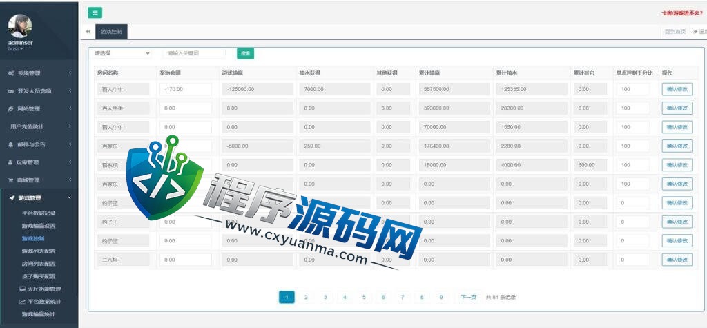The width and height of the screenshot is (707, 328).
Task: Click the 600.00 累计其它 cell
Action: pyautogui.click(x=590, y=165)
